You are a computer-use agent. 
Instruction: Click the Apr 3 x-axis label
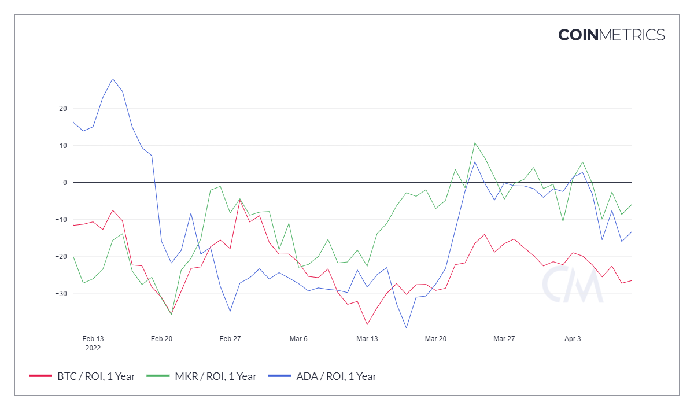573,339
